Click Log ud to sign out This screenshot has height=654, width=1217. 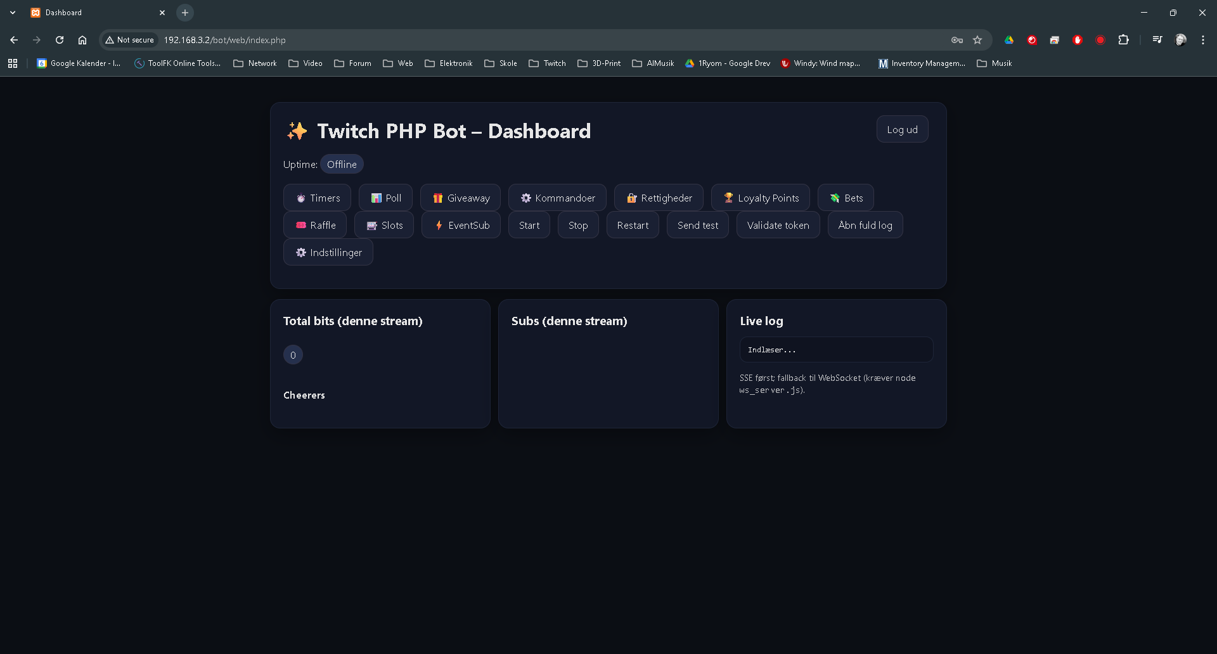[902, 129]
